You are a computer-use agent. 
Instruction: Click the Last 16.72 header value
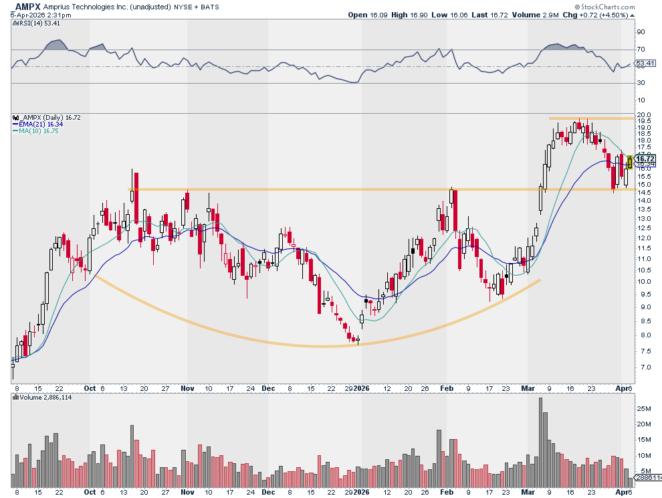click(489, 15)
